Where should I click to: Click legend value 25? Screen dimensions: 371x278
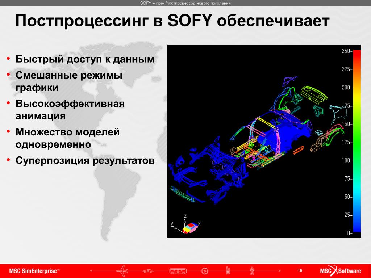[348, 215]
